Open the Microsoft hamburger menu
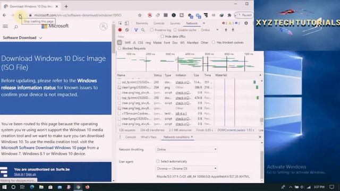 5,27
